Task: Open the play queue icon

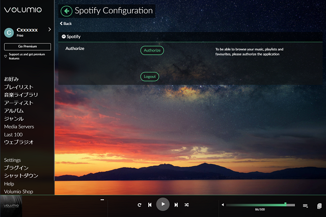Action: click(x=305, y=206)
